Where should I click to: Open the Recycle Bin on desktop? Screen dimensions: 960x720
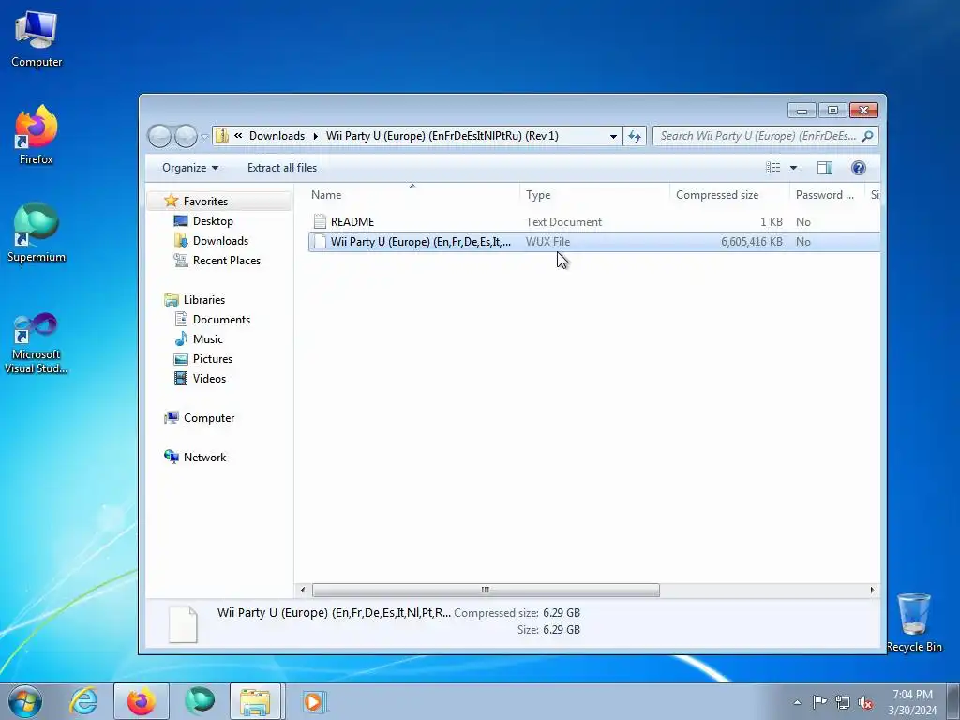(x=914, y=622)
